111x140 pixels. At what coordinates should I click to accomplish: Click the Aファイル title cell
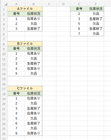(x=25, y=9)
